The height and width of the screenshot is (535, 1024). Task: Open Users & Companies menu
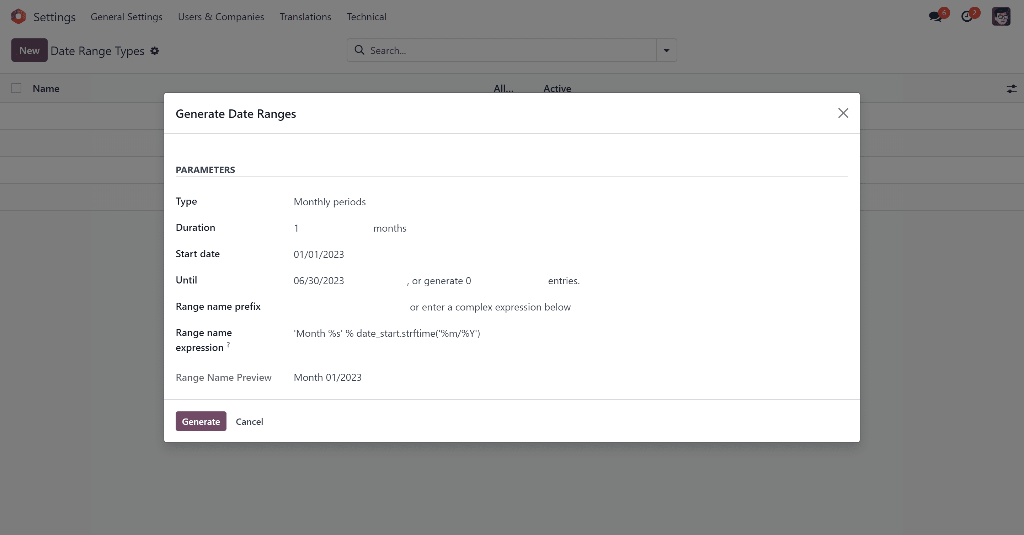[220, 17]
